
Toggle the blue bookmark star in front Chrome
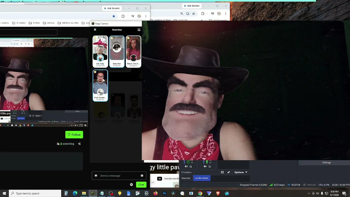pos(114,16)
